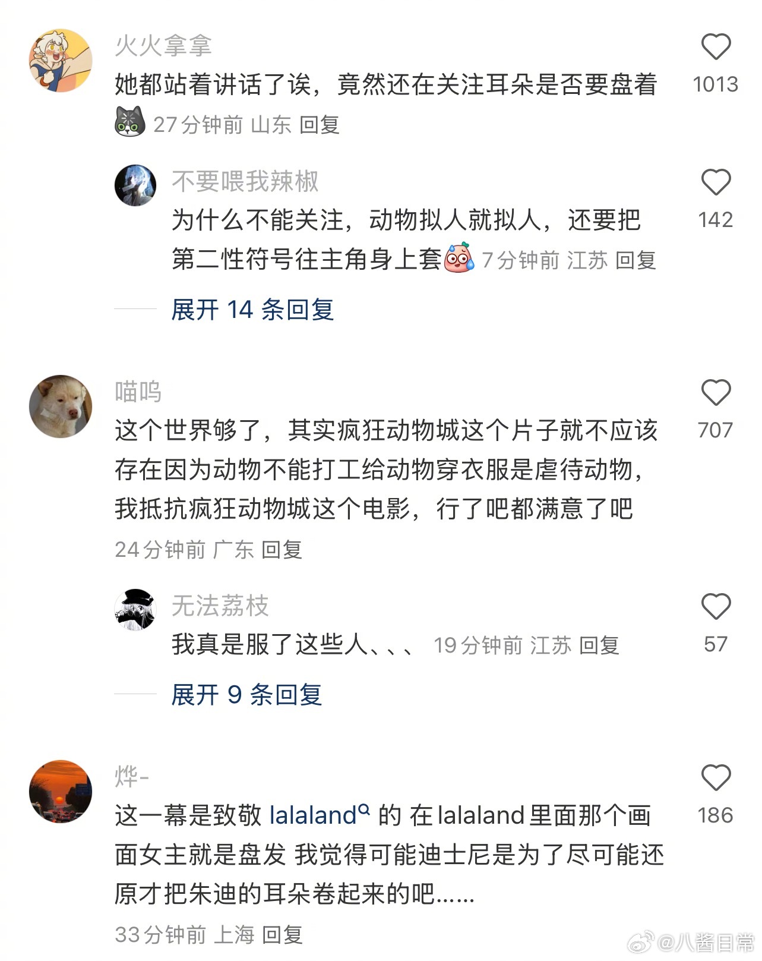Open the lalaland search icon in the comment
Screen dimensions: 762x961
click(364, 808)
